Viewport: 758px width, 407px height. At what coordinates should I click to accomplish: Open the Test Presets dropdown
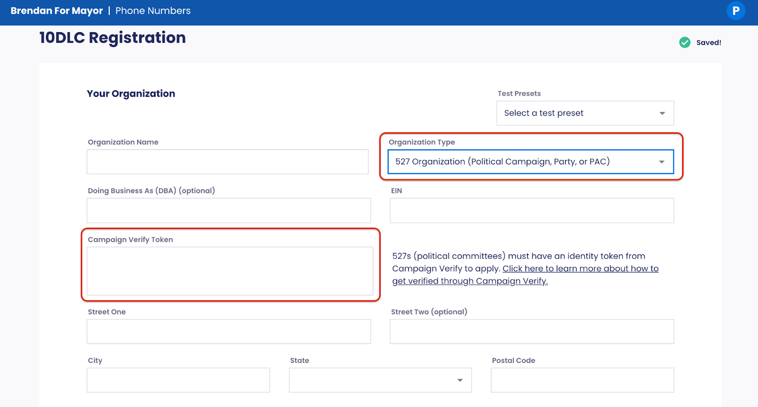585,113
